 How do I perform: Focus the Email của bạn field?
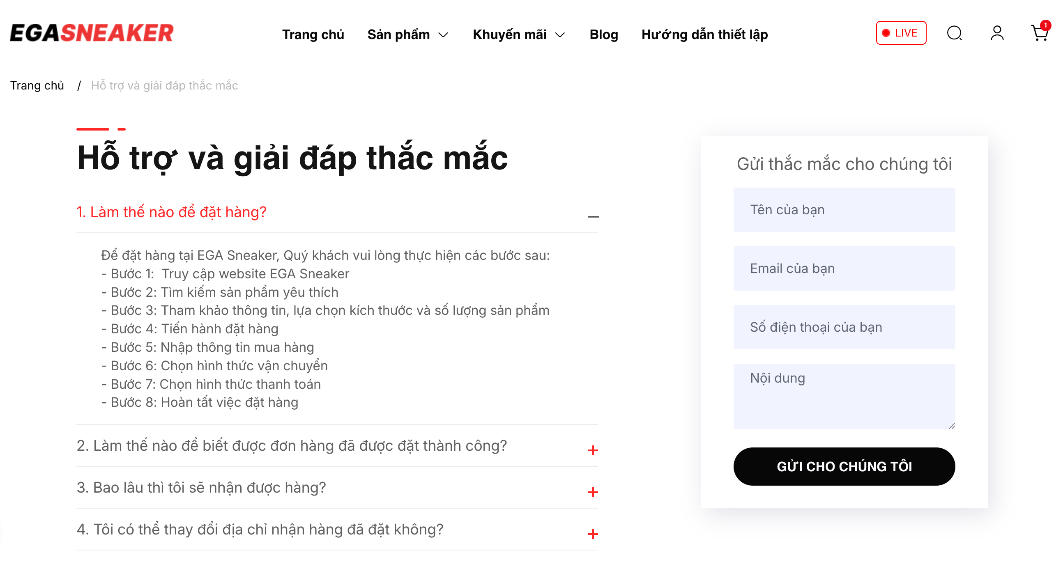844,268
